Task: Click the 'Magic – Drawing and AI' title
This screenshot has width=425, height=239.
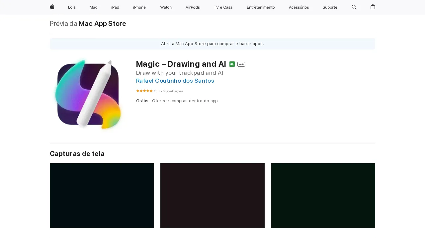Action: click(181, 64)
